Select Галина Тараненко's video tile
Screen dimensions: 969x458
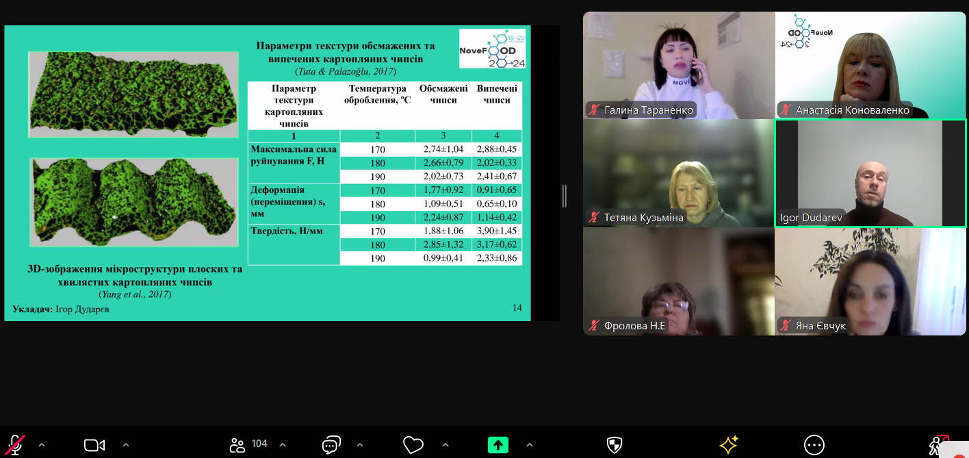point(679,65)
